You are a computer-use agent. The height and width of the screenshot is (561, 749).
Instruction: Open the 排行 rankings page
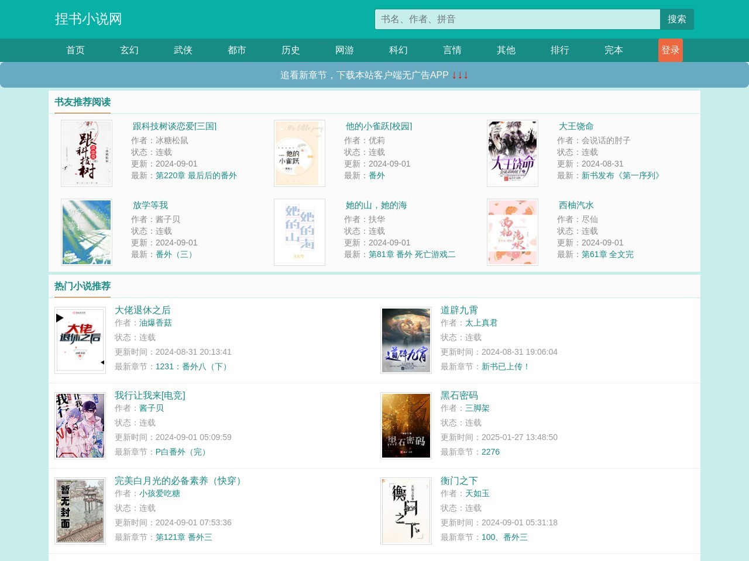(x=560, y=50)
